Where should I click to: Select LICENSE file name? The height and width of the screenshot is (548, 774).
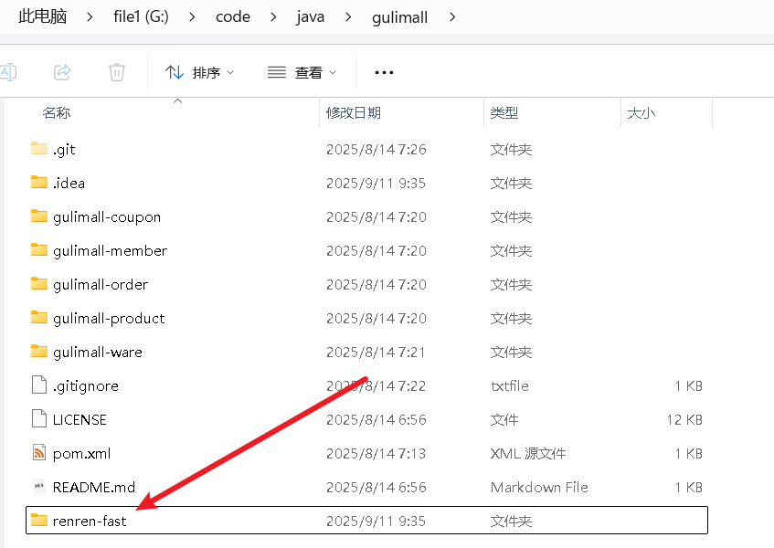pos(80,420)
